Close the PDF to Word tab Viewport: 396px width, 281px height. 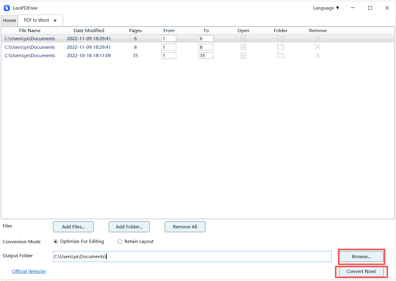(x=55, y=21)
